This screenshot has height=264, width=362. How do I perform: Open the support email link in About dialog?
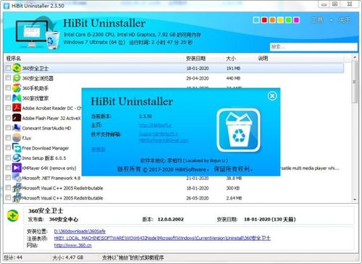pos(159,134)
